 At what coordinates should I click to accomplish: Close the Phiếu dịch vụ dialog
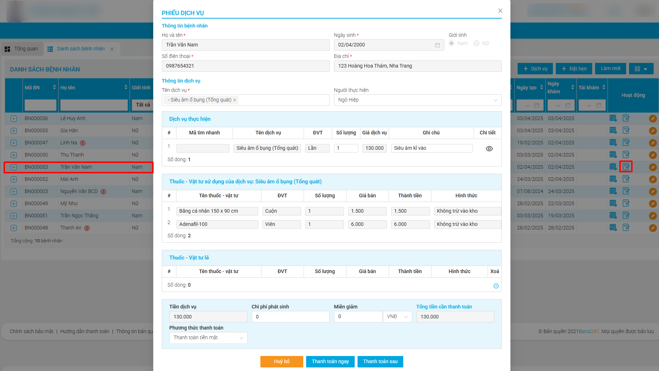coord(500,11)
